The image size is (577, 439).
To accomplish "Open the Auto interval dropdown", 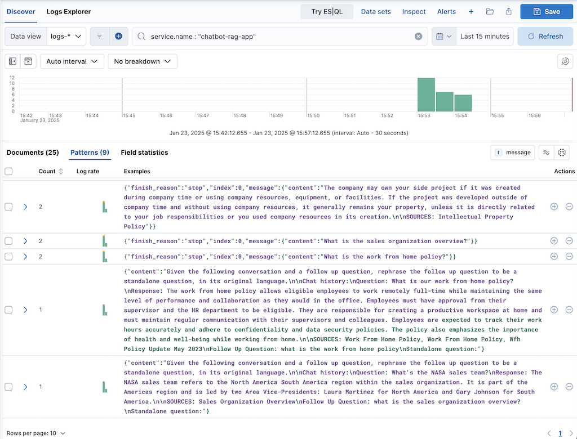I will [72, 61].
